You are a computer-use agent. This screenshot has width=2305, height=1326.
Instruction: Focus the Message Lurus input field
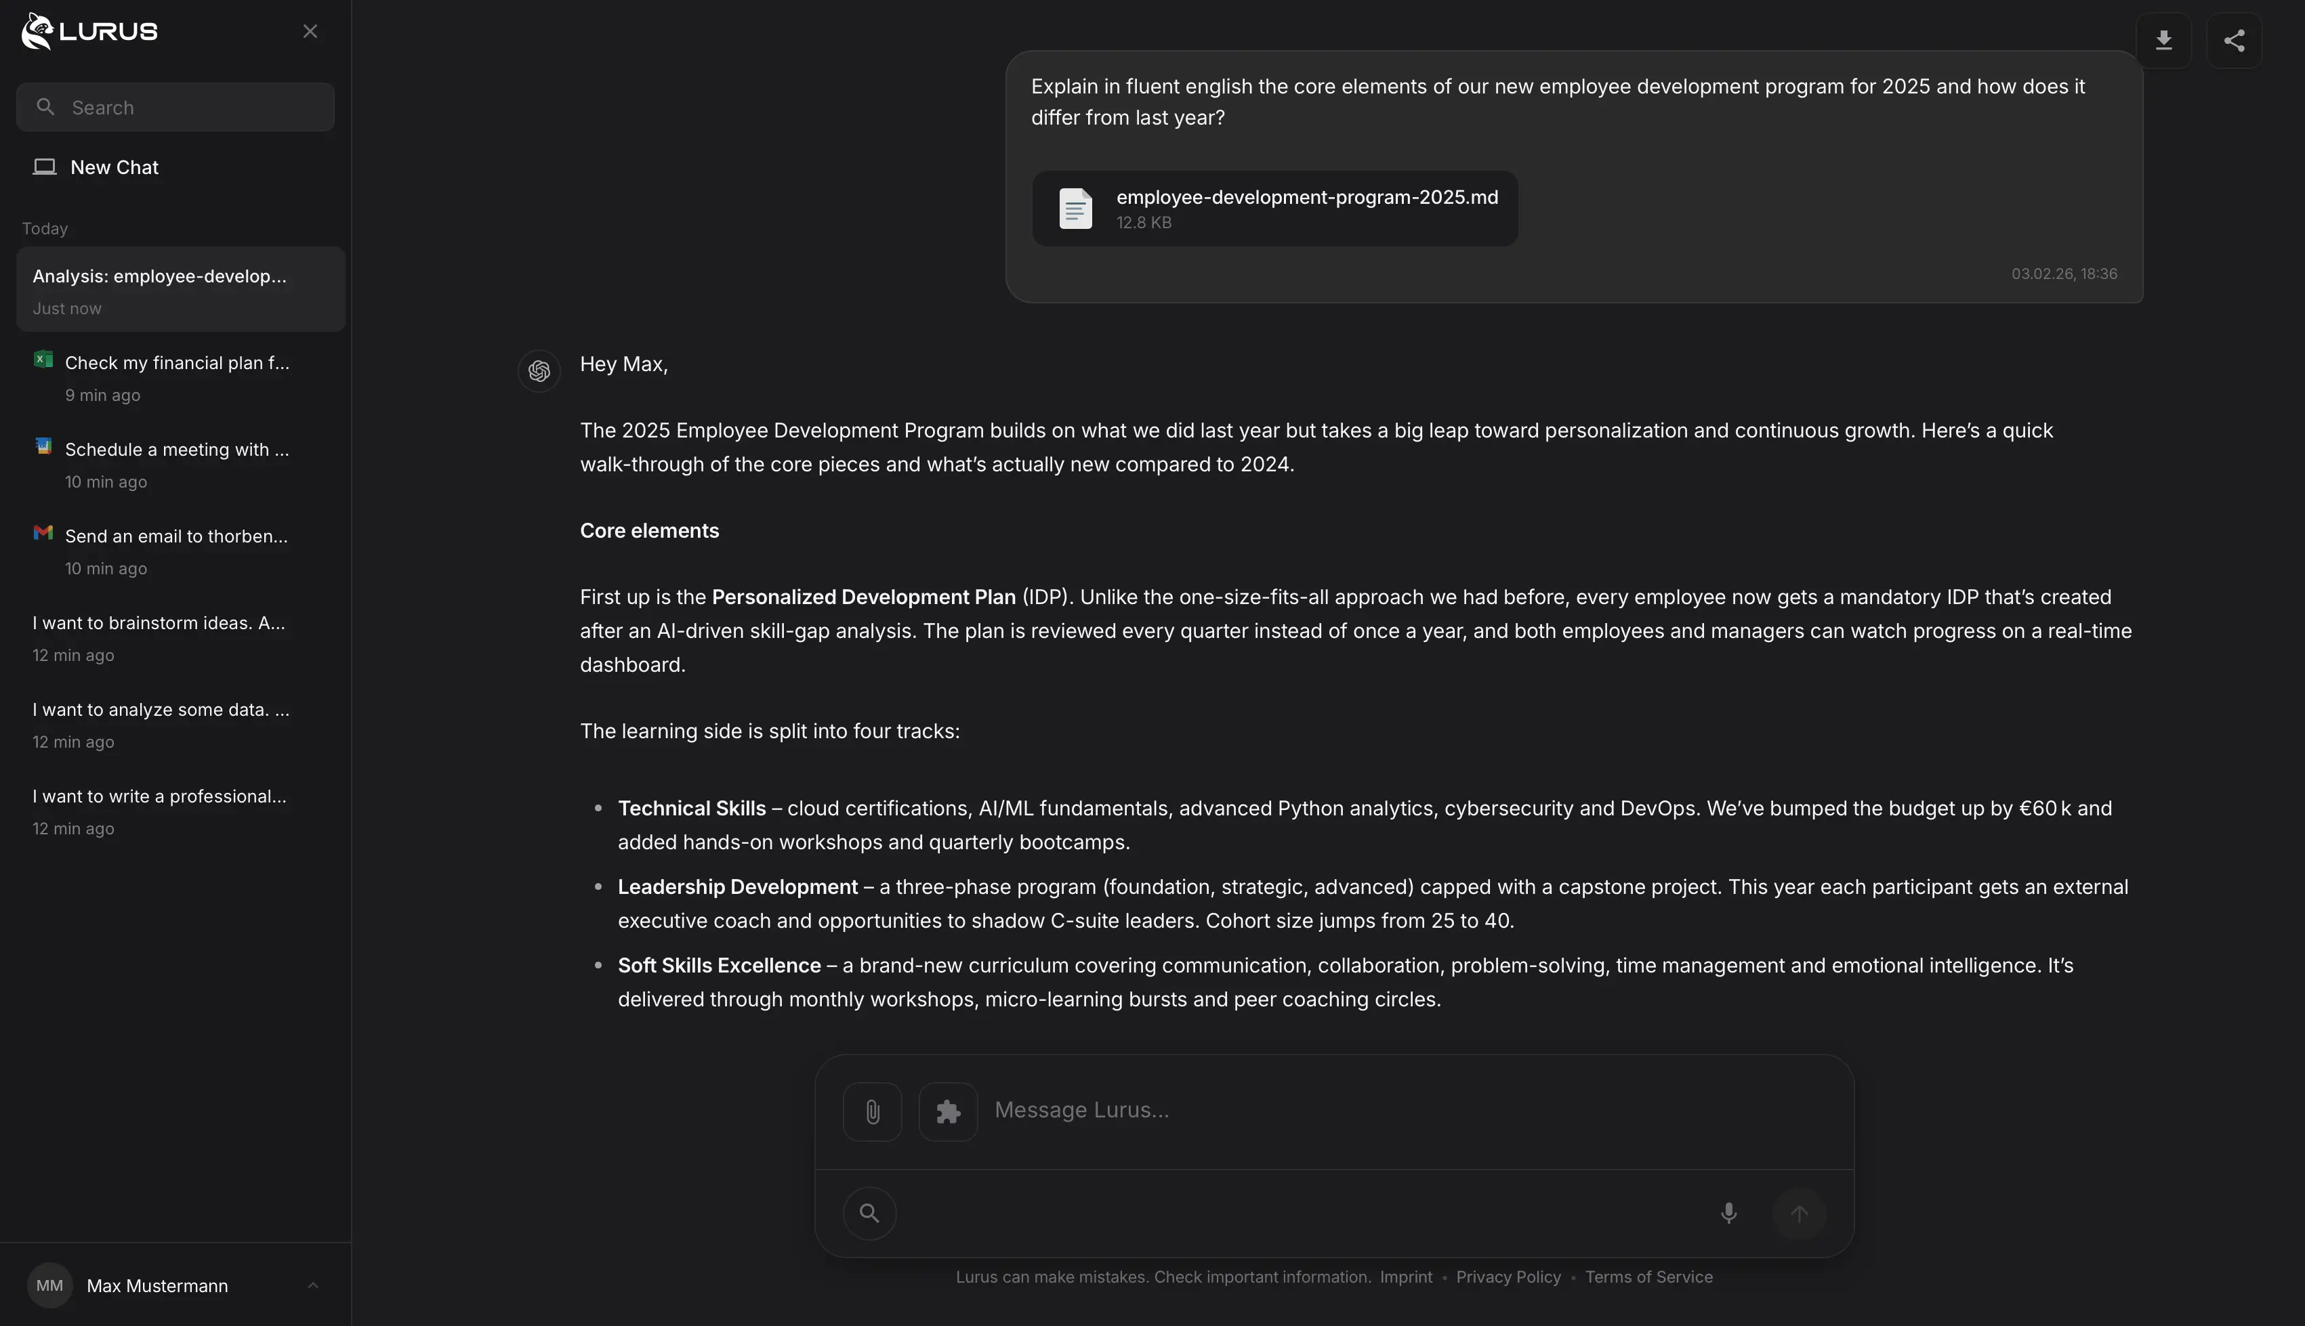click(x=1367, y=1110)
